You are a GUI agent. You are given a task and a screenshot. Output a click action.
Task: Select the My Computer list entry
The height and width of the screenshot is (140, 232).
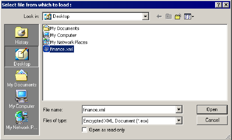tap(63, 35)
